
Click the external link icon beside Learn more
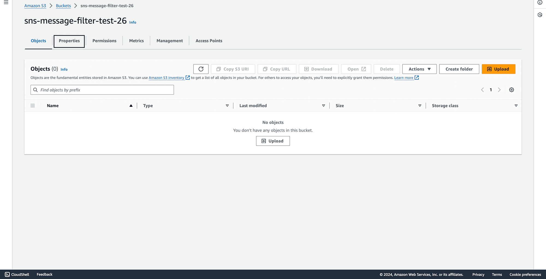417,78
